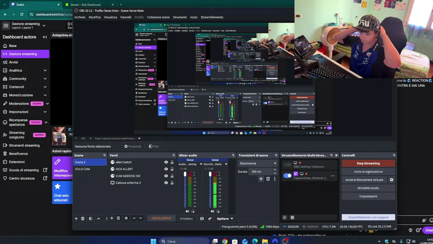This screenshot has width=433, height=244.
Task: Expand Contenuti section in Twitch sidebar
Action: point(45,87)
